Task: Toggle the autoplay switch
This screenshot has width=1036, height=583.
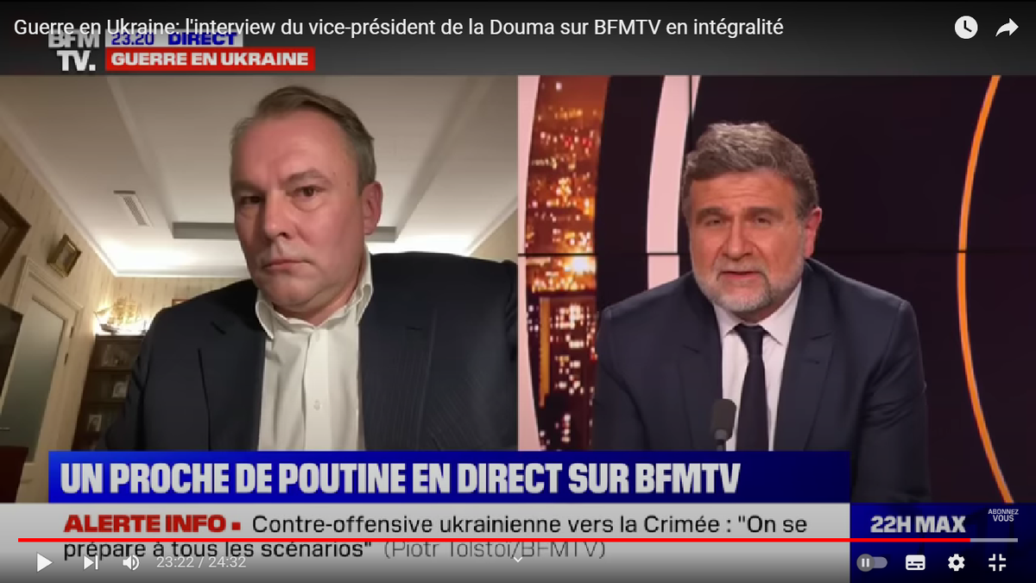Action: click(x=872, y=562)
